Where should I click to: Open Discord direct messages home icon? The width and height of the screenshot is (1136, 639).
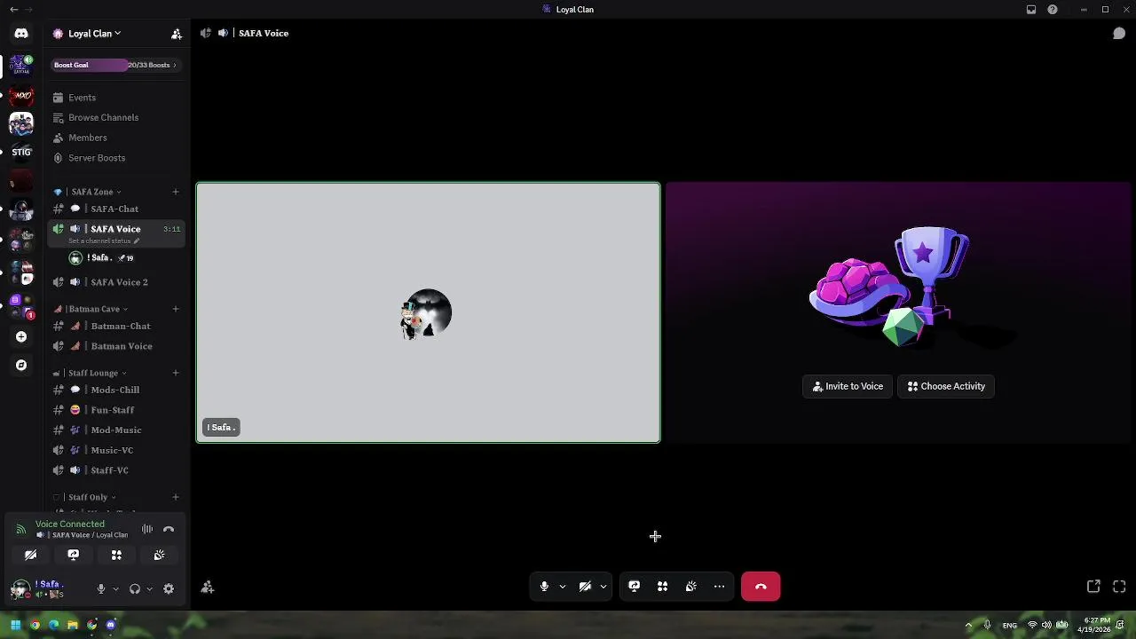click(x=21, y=34)
